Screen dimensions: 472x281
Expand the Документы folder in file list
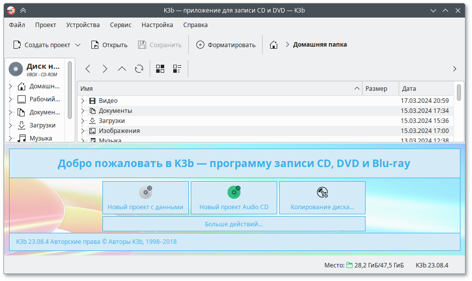pyautogui.click(x=83, y=111)
